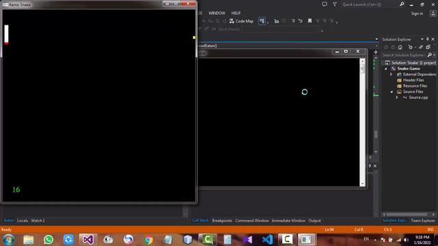The image size is (438, 246).
Task: Click the volume speaker tray icon
Action: pos(406,240)
